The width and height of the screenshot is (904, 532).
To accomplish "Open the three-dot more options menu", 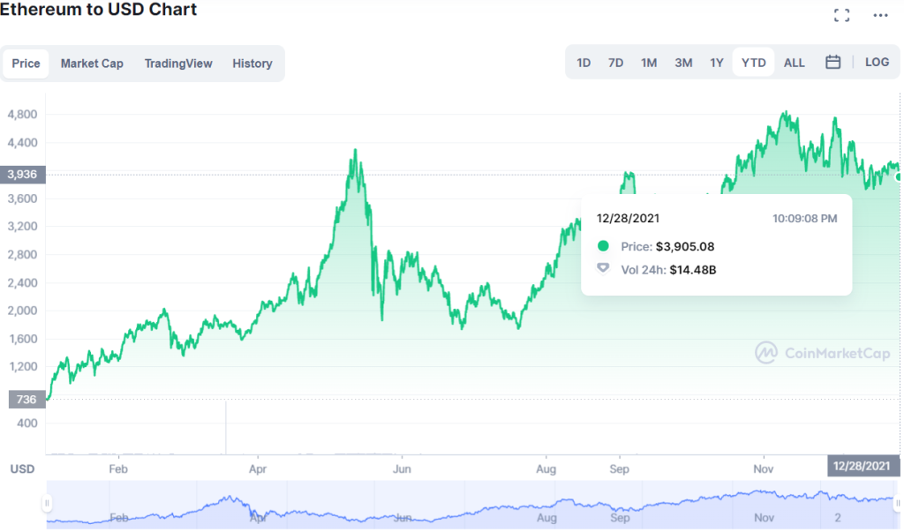I will pos(880,16).
